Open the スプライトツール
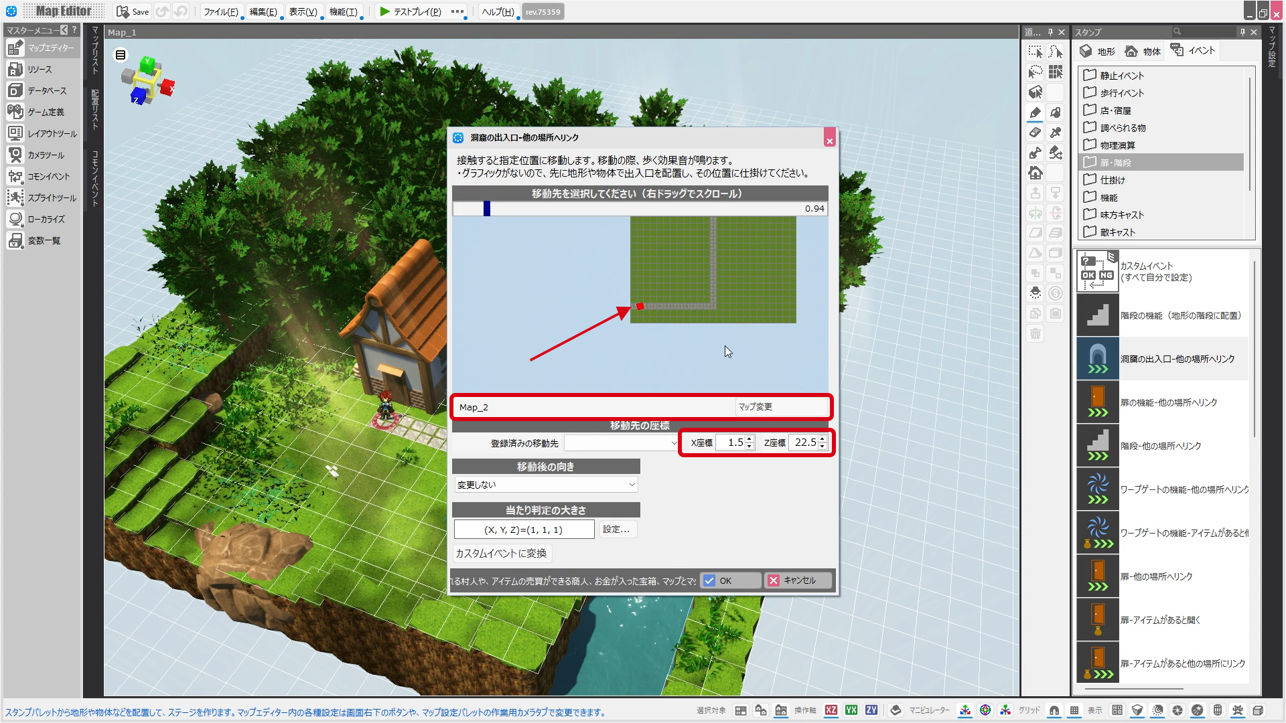 pyautogui.click(x=43, y=198)
